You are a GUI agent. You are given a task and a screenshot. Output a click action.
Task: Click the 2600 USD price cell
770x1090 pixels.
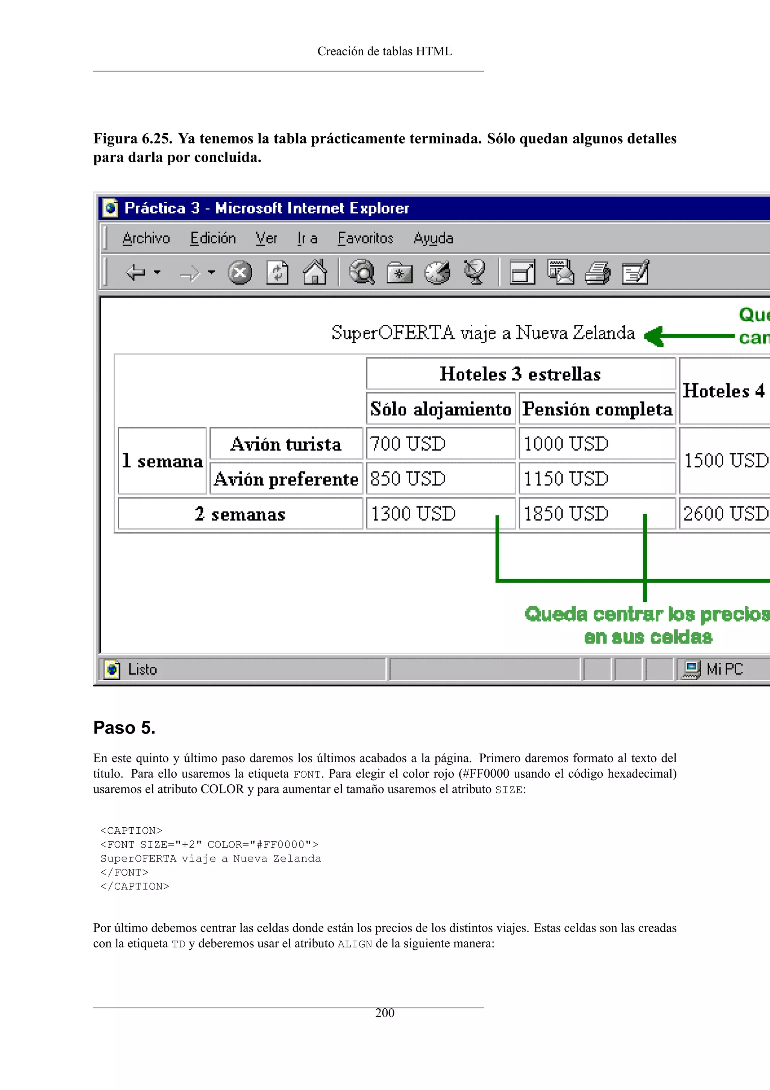coord(725,513)
